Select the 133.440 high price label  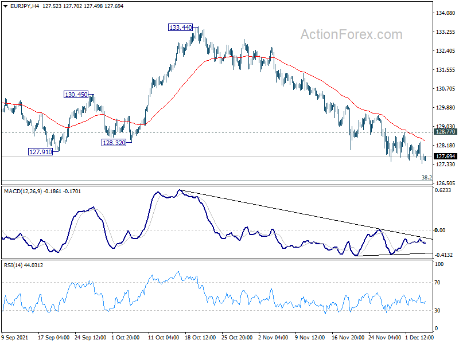coord(181,28)
